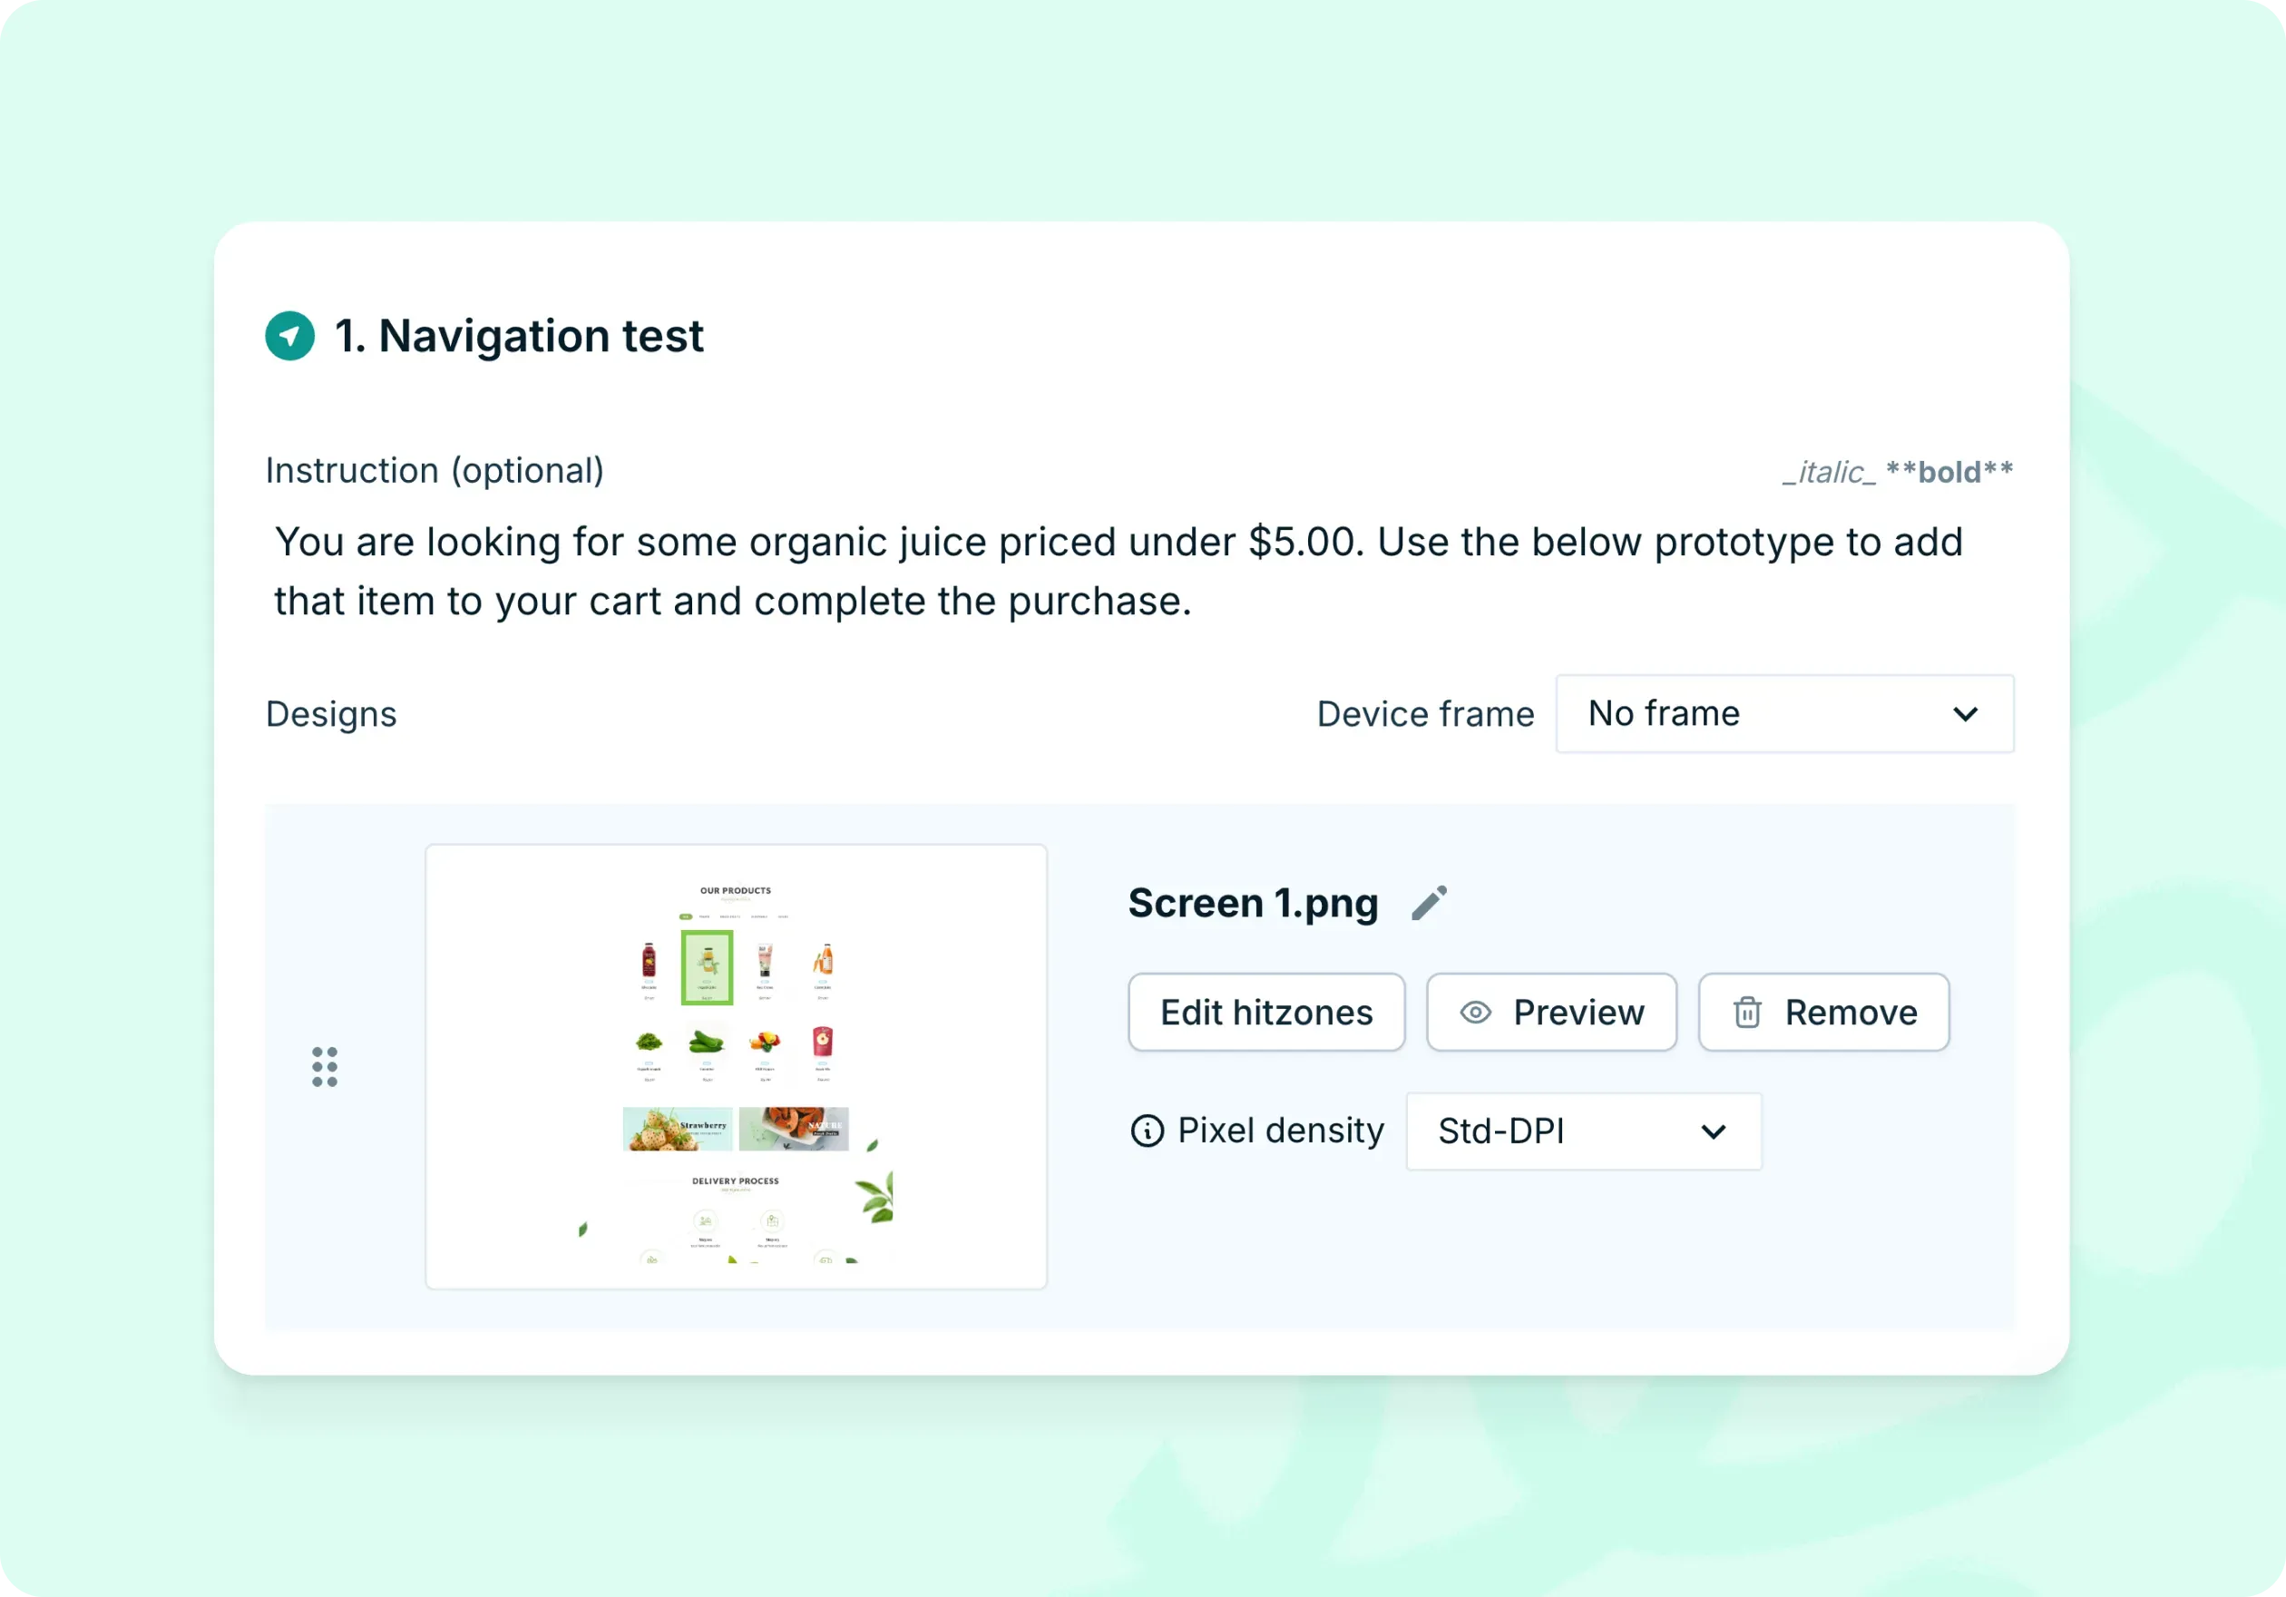2286x1597 pixels.
Task: Expand the Std-DPI options list
Action: (x=1583, y=1132)
